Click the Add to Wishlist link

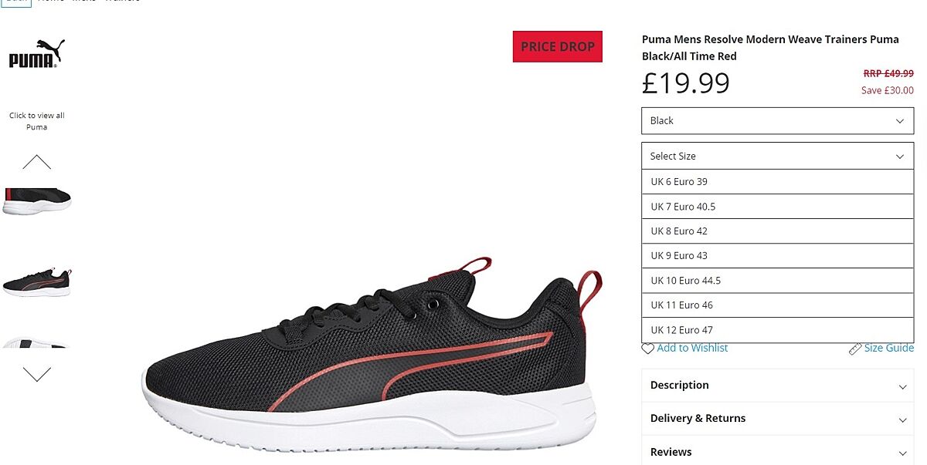pos(692,348)
